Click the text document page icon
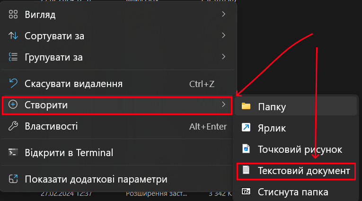This screenshot has width=362, height=201. [246, 170]
